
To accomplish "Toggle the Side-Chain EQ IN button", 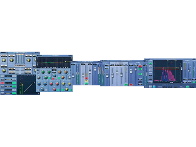I will [14, 90].
